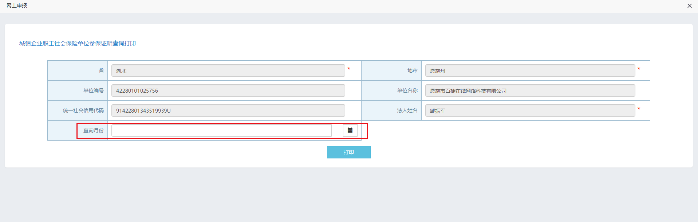Click the 网上申报 window title

pyautogui.click(x=17, y=6)
